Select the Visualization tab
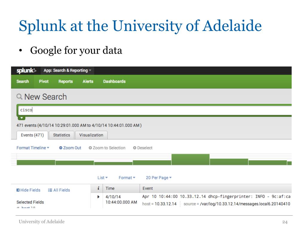Image resolution: width=306 pixels, height=229 pixels. coord(91,135)
